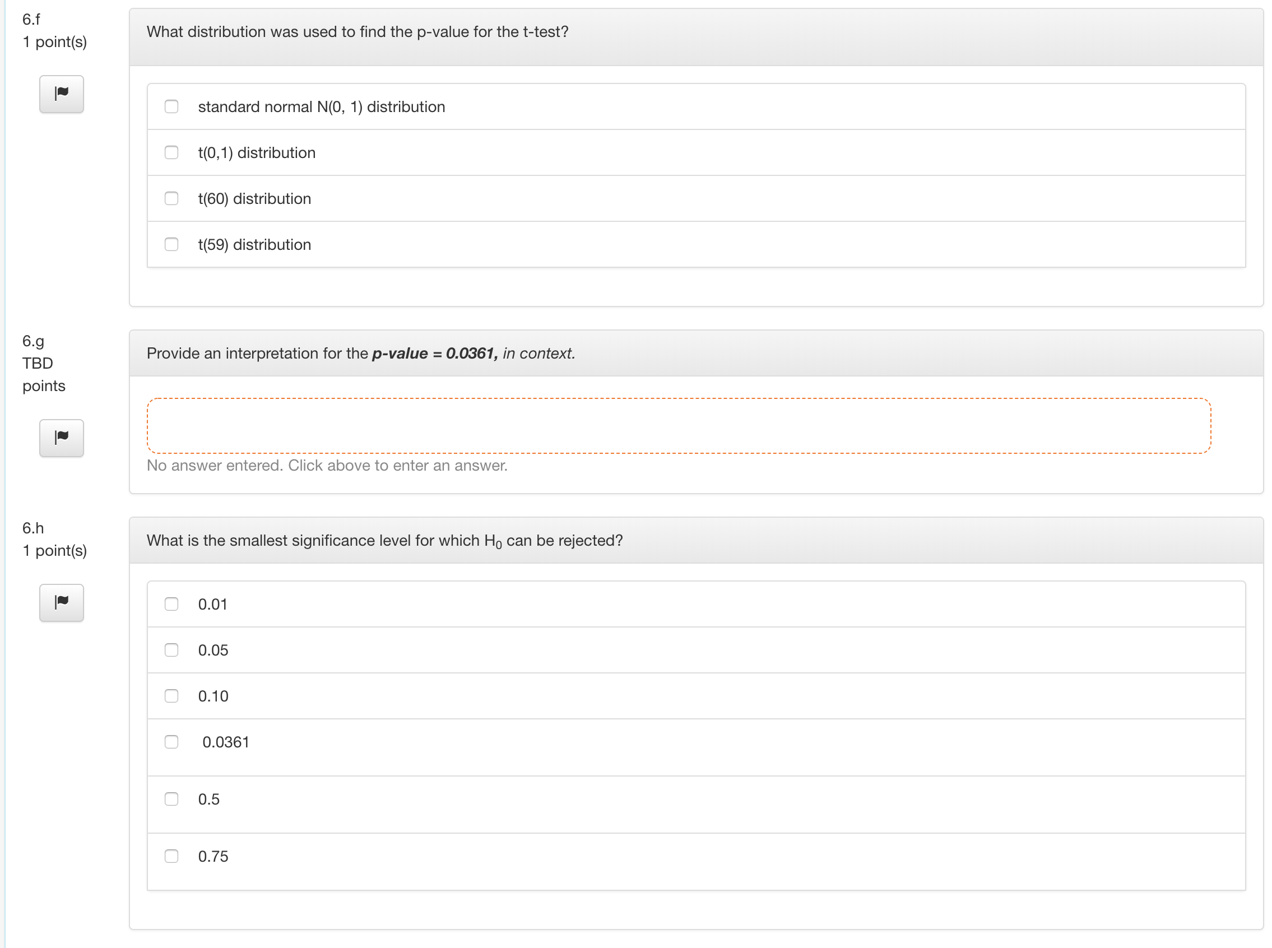
Task: Click the standard normal distribution label
Action: [321, 107]
